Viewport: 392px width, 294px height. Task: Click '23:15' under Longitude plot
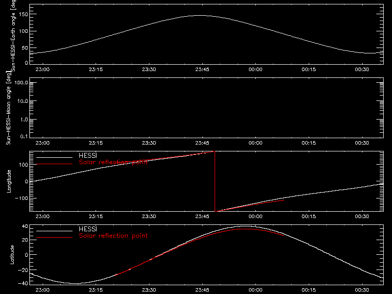click(x=96, y=217)
